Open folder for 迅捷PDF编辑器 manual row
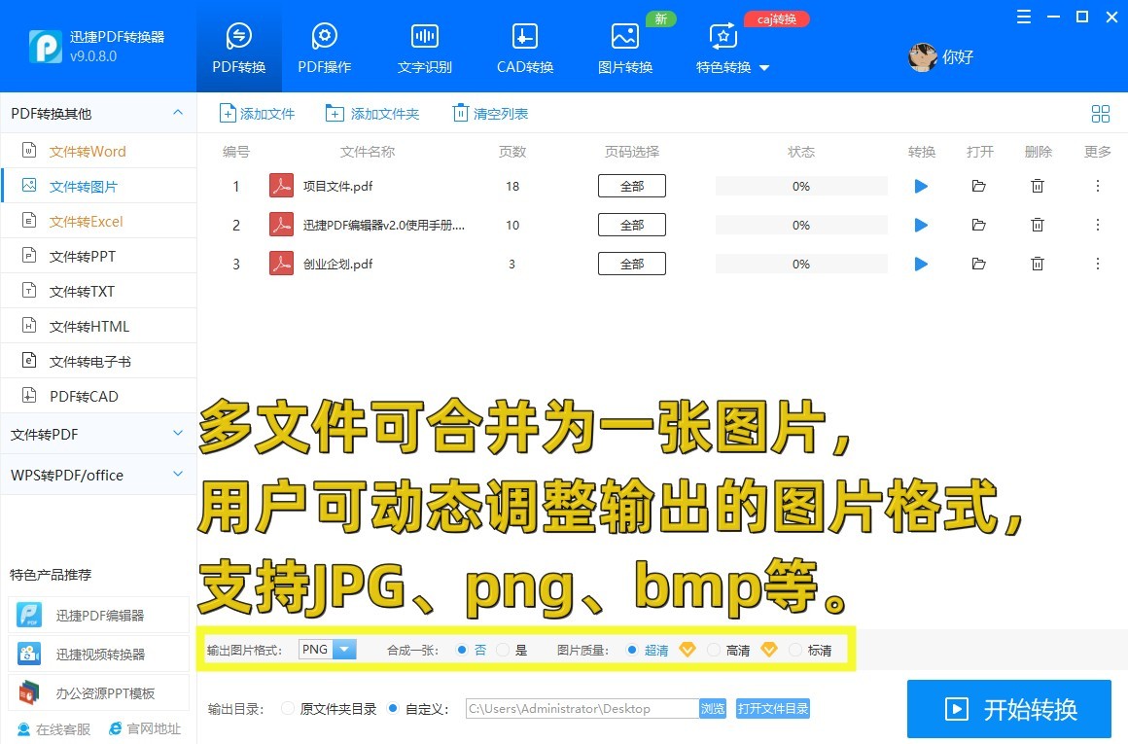This screenshot has width=1128, height=744. pos(978,226)
